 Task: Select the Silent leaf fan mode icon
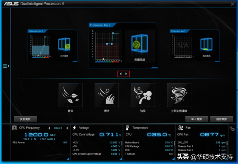tap(71, 95)
